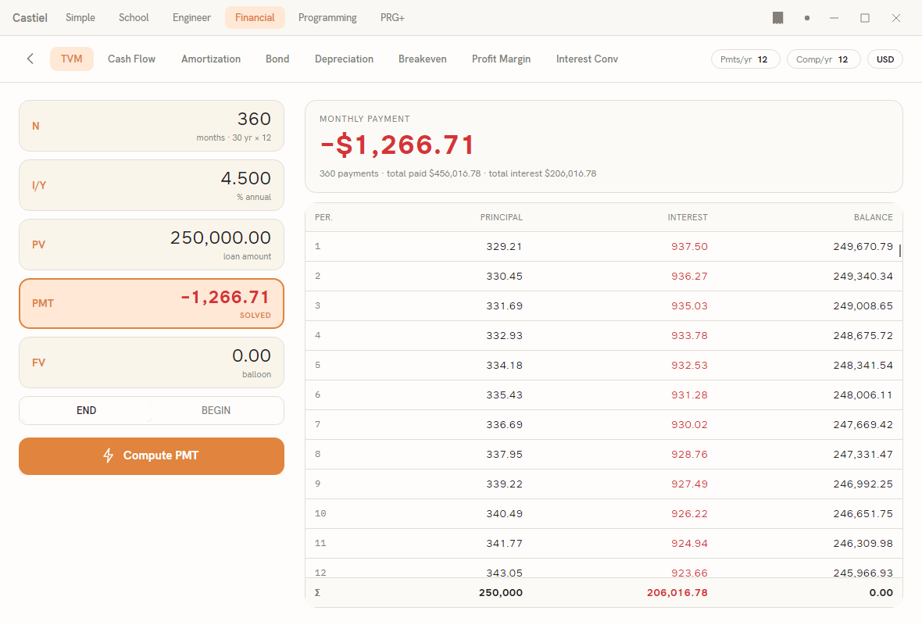Viewport: 922px width, 625px height.
Task: Click the BALANCE column header
Action: (x=874, y=217)
